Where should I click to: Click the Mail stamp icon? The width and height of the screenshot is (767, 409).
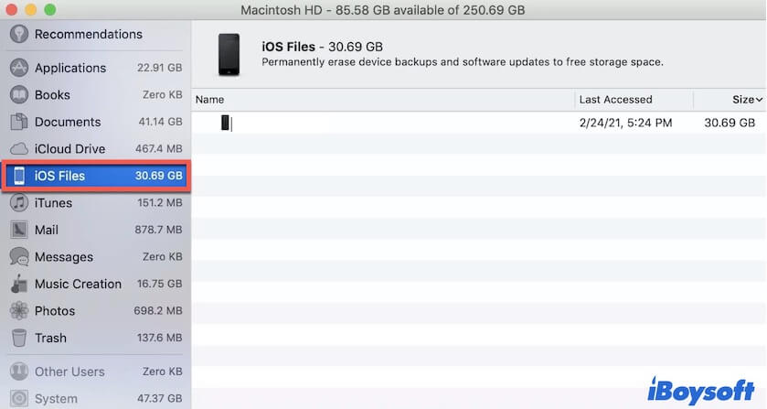click(x=19, y=230)
